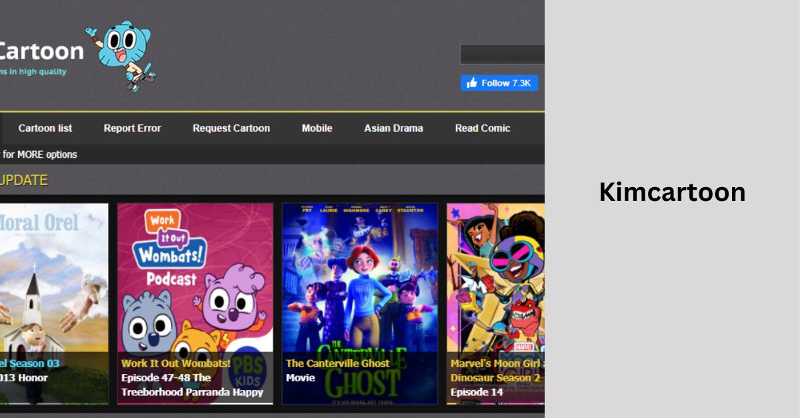Click the 'Movie' label under Canterville Ghost
The image size is (800, 418).
click(x=301, y=378)
